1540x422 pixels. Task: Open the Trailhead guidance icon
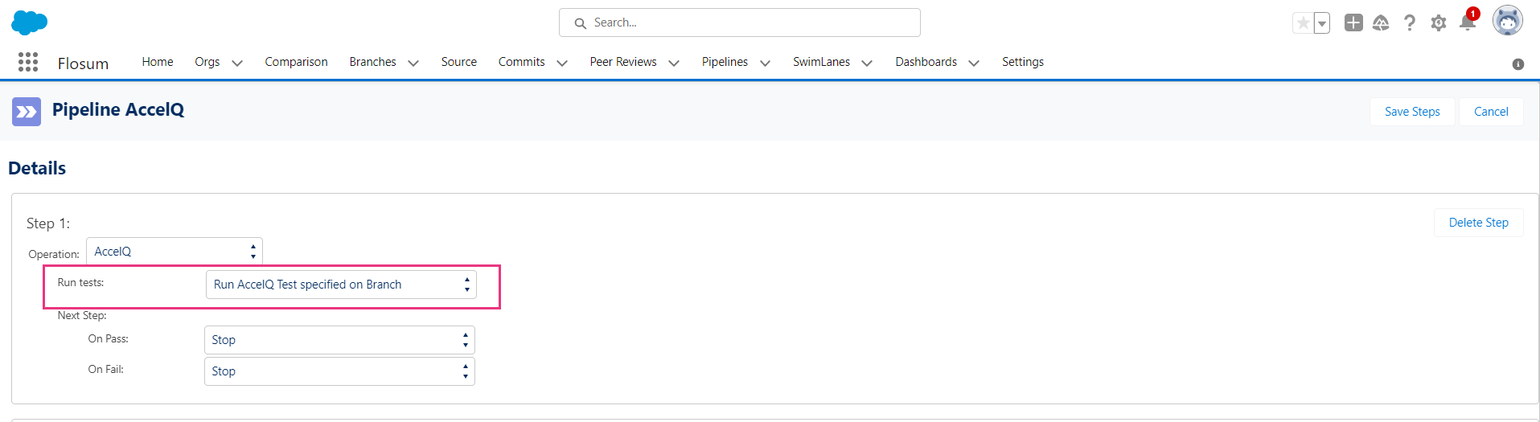(x=1381, y=23)
